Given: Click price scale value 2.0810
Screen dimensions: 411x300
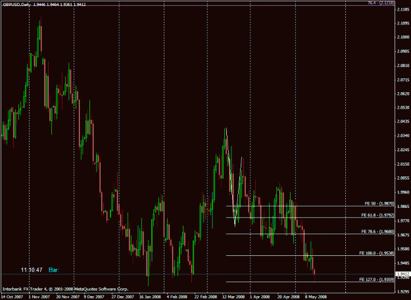Looking at the screenshot, I should 403,65.
